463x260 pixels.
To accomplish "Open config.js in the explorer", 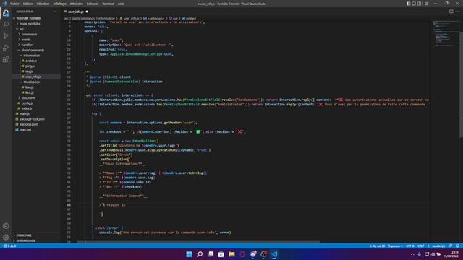I will 35,103.
